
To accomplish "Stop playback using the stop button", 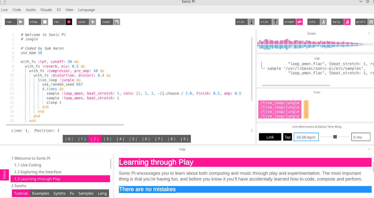I will (x=38, y=22).
